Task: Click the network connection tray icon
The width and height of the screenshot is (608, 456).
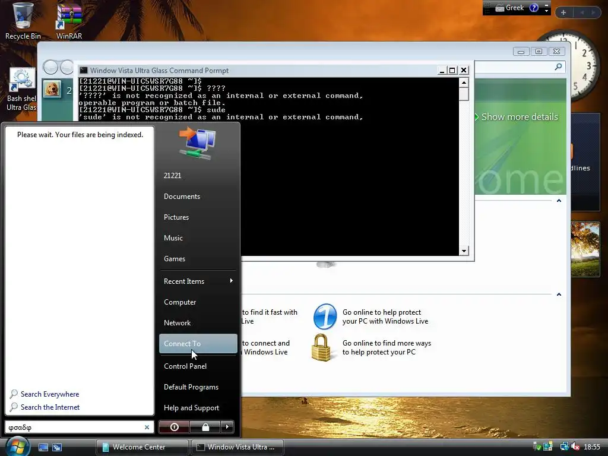Action: 564,447
